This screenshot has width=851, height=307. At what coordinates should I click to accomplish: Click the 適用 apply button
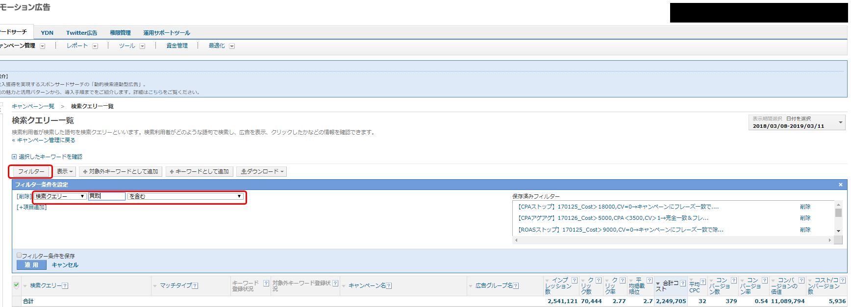[31, 265]
